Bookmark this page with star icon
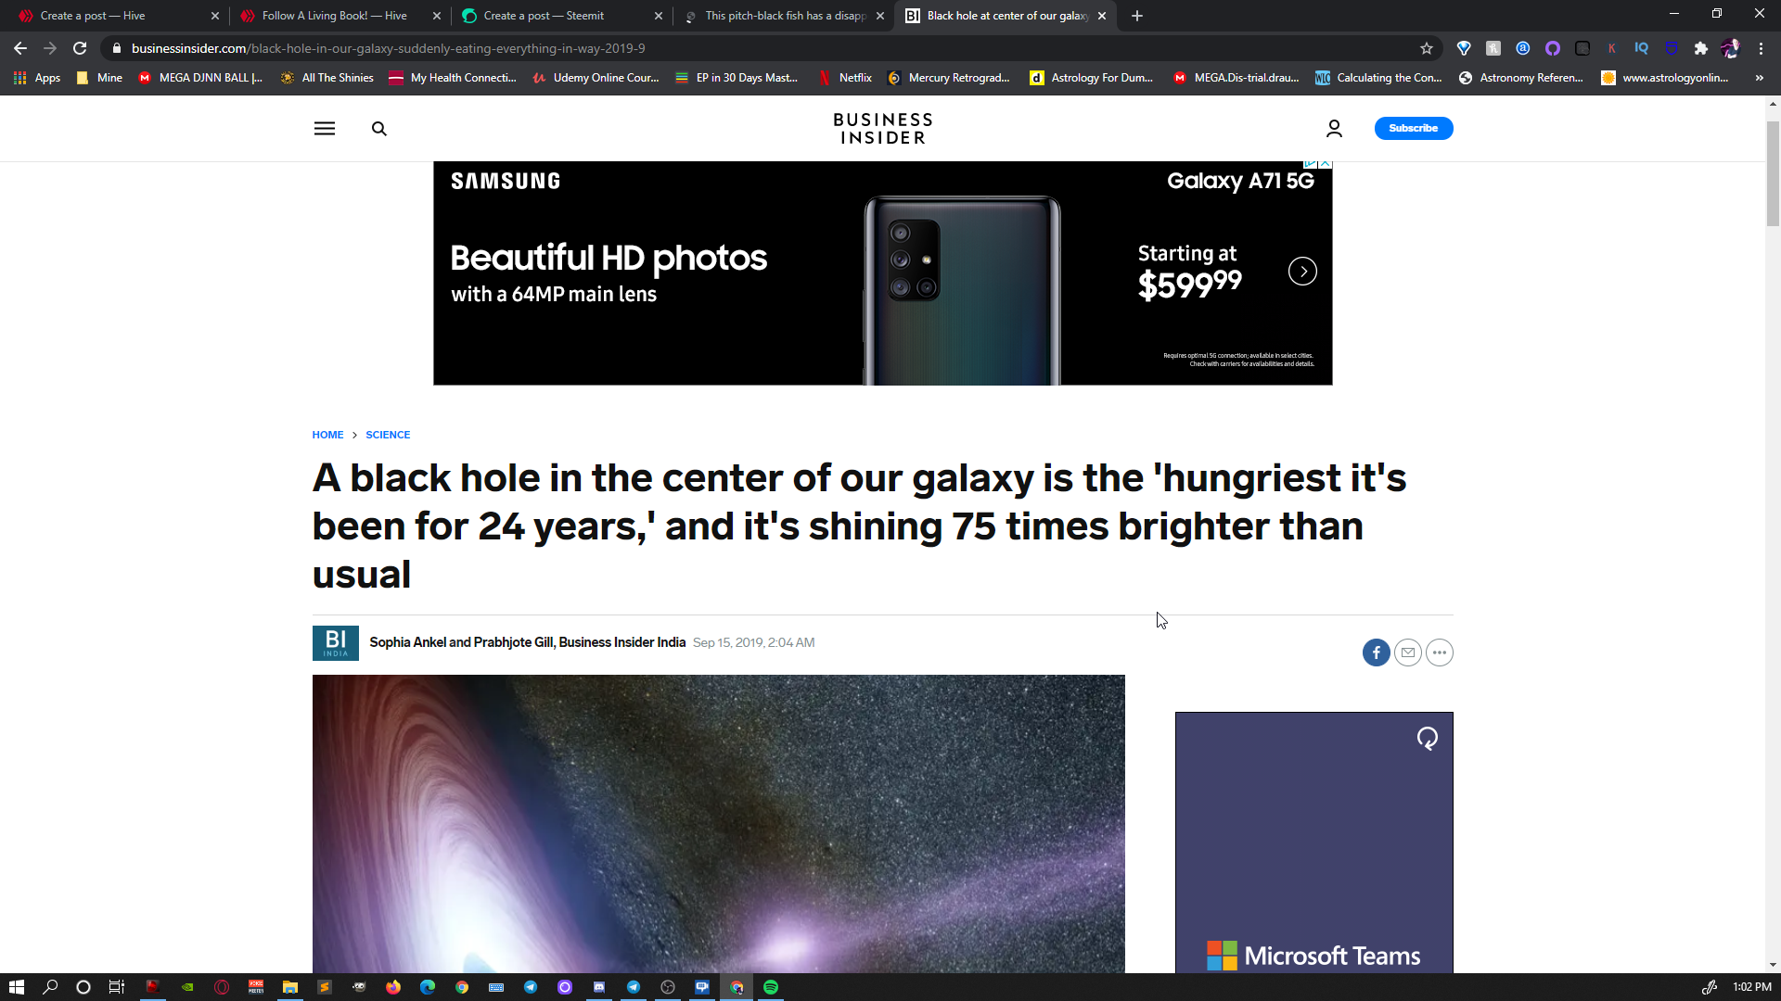The height and width of the screenshot is (1001, 1781). (x=1426, y=48)
